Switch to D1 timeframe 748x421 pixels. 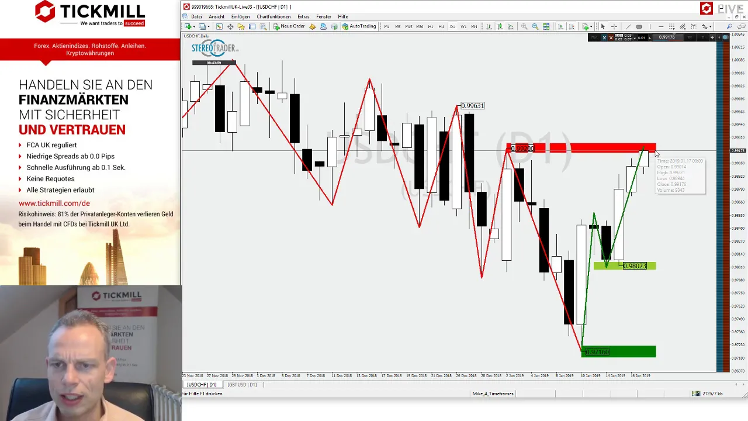tap(452, 26)
